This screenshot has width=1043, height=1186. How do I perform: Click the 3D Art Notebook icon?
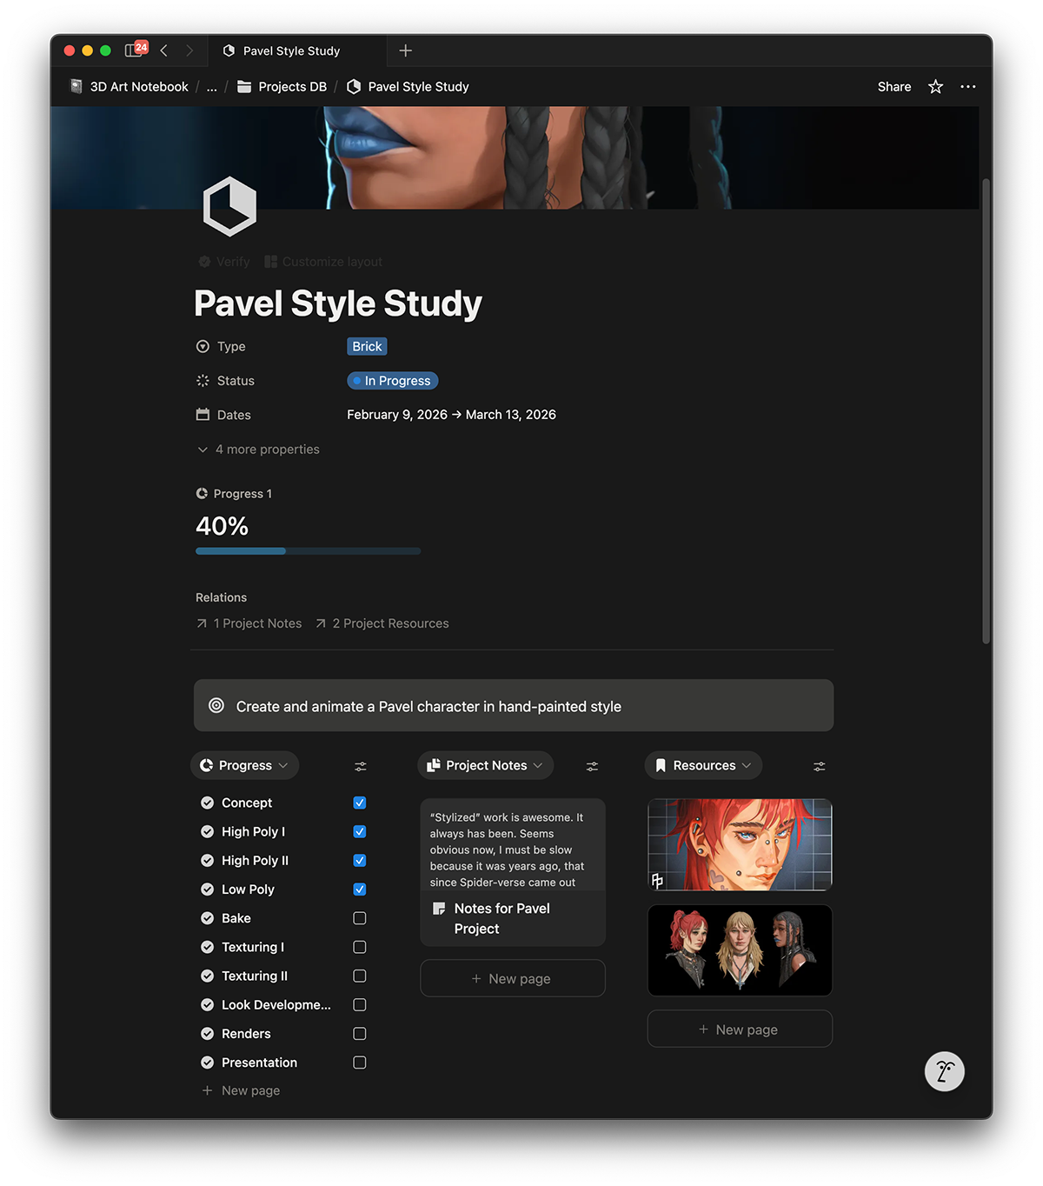[x=76, y=87]
